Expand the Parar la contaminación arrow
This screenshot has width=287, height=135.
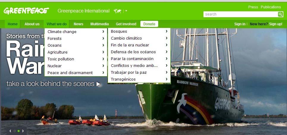coord(167,59)
